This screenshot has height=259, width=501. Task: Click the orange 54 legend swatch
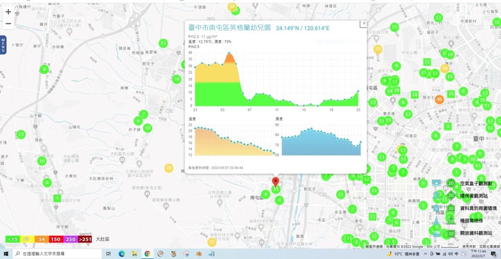click(42, 240)
